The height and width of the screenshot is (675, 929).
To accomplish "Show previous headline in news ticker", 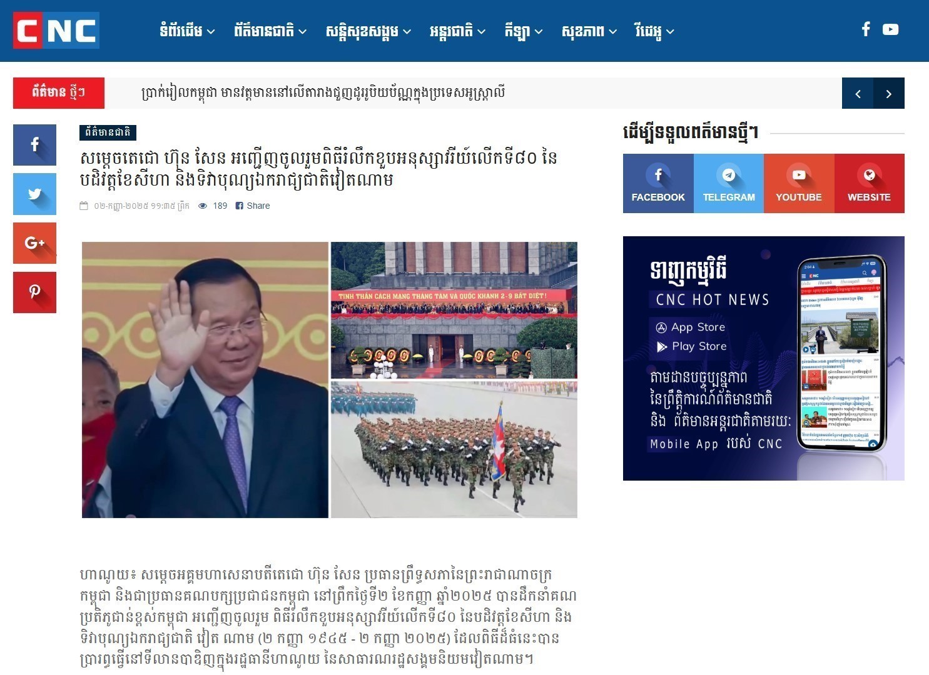I will pos(858,93).
